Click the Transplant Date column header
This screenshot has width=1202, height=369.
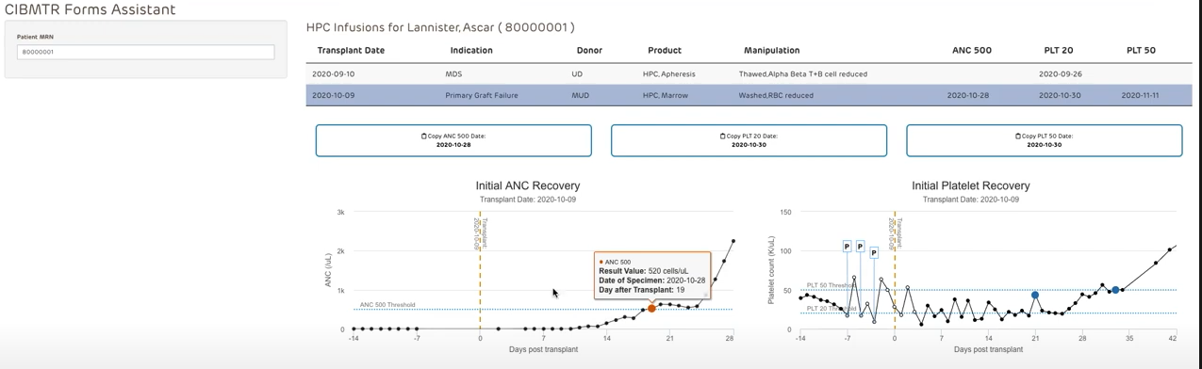[x=351, y=50]
